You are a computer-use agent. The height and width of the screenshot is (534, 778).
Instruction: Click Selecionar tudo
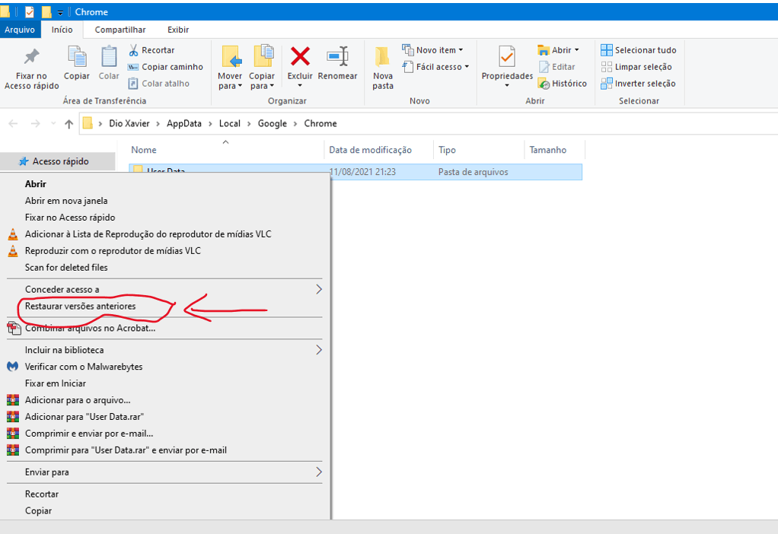pos(638,50)
